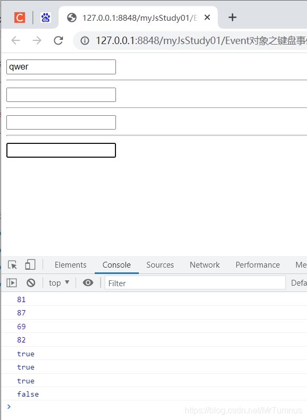Close the 127.0.0.1:8848 tab

pyautogui.click(x=207, y=18)
